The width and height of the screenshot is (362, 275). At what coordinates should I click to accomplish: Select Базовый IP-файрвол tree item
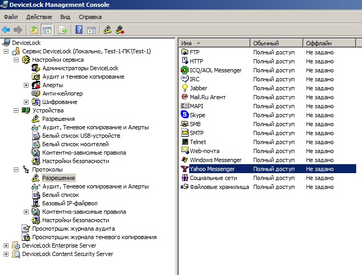click(70, 203)
